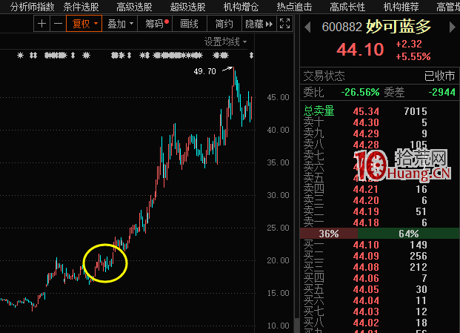This screenshot has height=333, width=460.
Task: Open 分析师指数 menu
Action: tap(33, 7)
